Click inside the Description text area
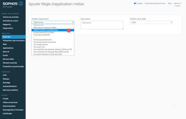Viewport: 186px width, 119px height. [x=102, y=25]
